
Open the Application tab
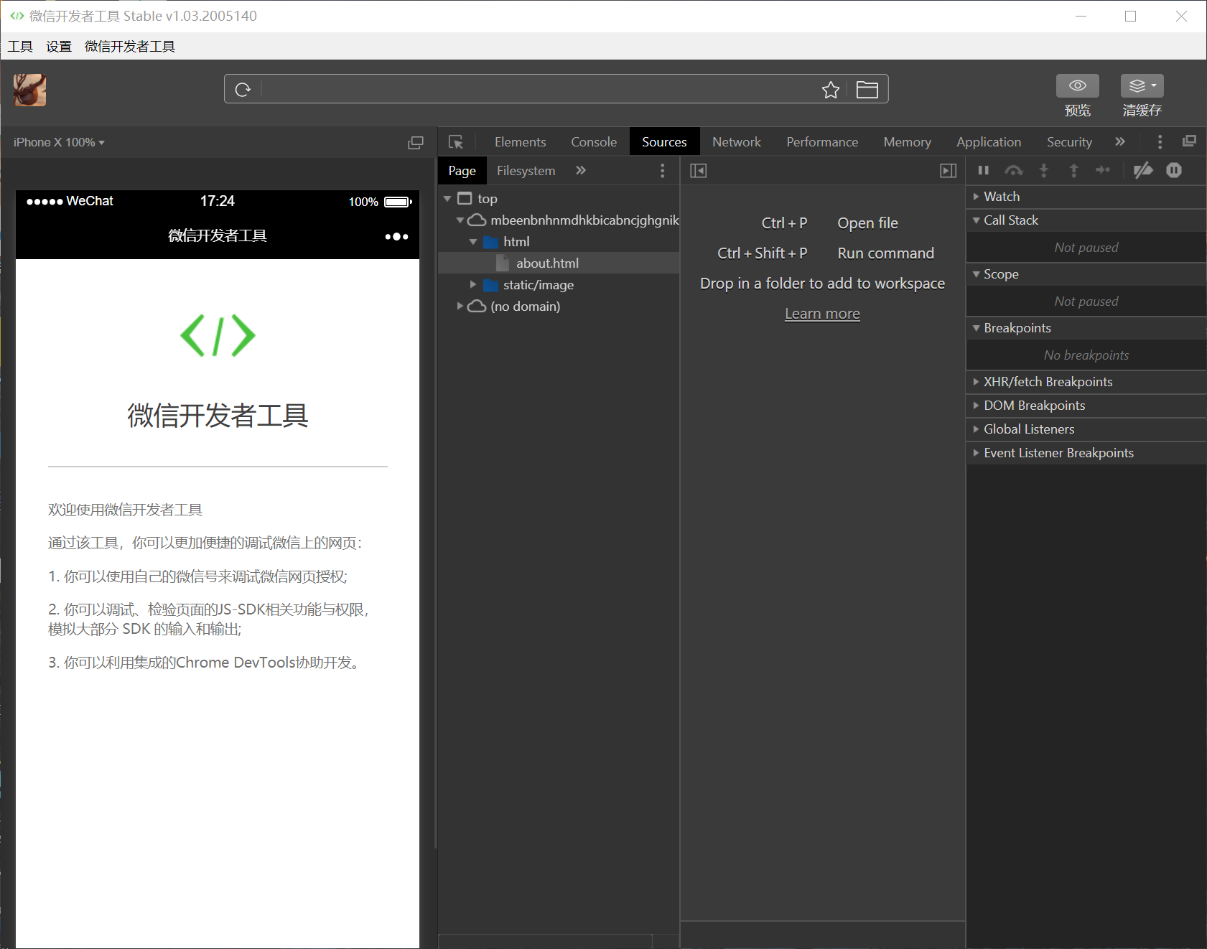click(989, 142)
